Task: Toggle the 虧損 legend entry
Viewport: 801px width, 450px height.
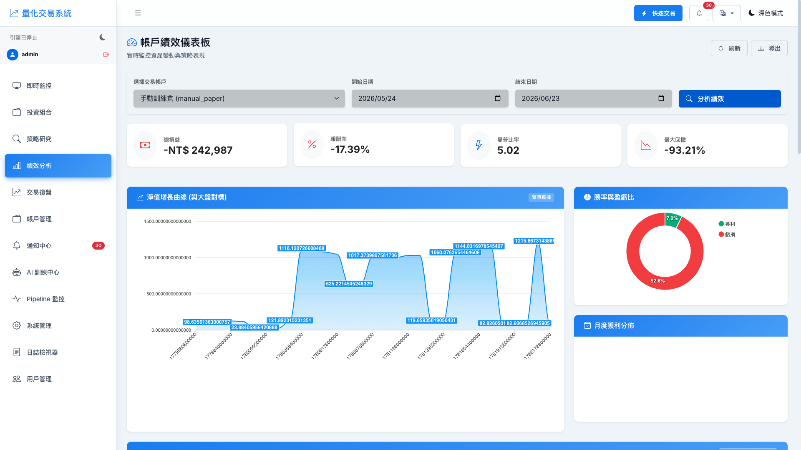Action: click(727, 234)
